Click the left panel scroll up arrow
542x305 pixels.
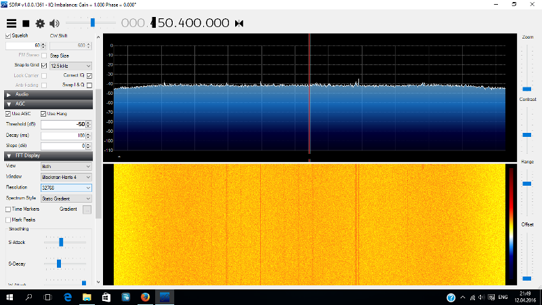click(x=98, y=37)
